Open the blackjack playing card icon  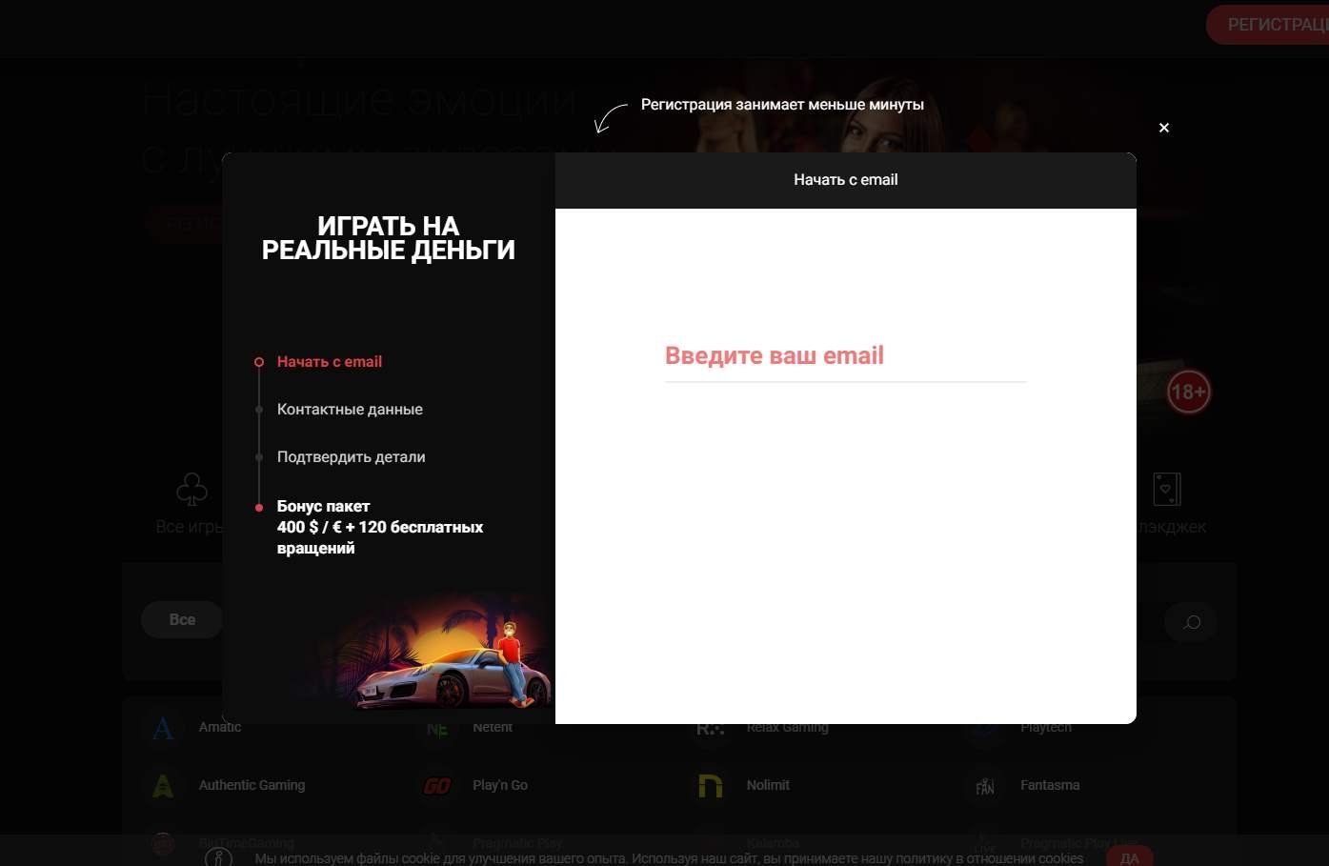1166,490
